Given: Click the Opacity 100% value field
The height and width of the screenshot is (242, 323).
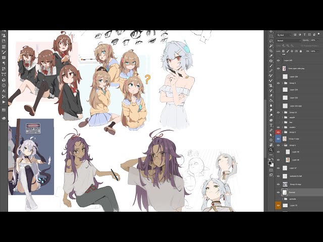Looking at the screenshot, I should point(313,40).
